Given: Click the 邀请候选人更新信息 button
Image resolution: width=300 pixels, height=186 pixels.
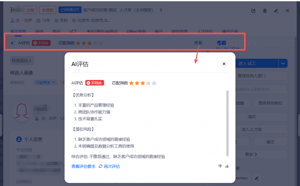Looking at the screenshot, I should point(261,89).
